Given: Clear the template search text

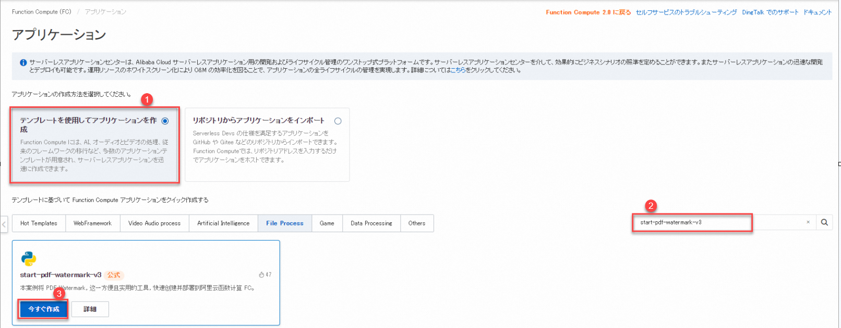Looking at the screenshot, I should 808,222.
